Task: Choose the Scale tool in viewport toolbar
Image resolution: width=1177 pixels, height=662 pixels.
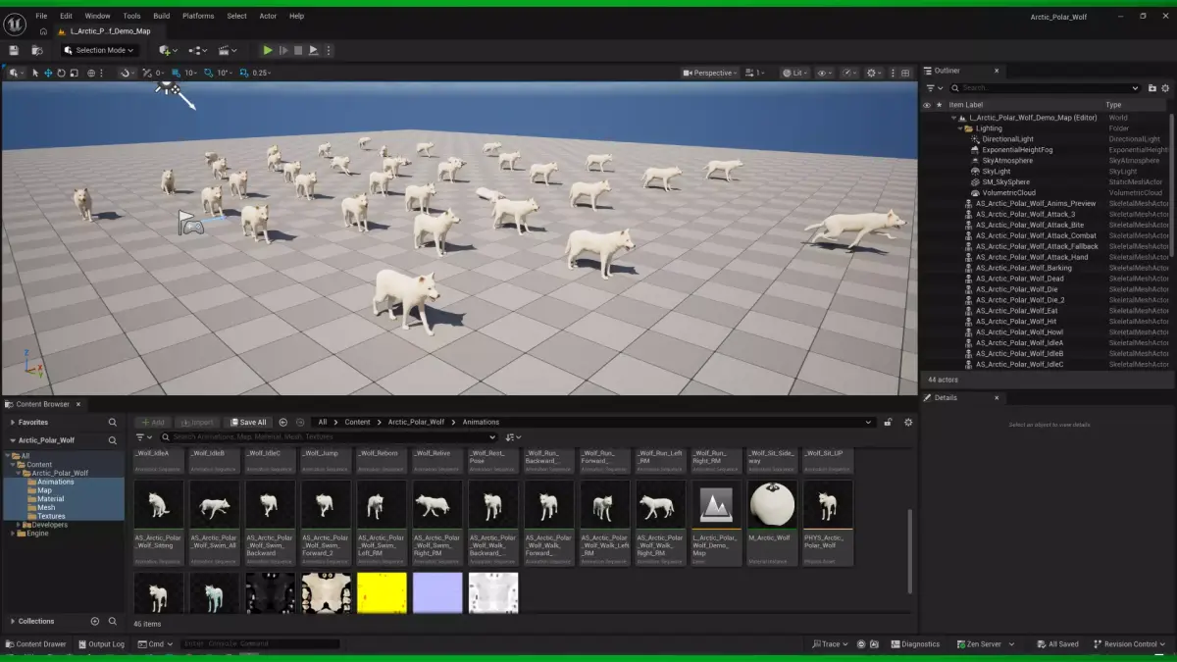Action: click(74, 73)
